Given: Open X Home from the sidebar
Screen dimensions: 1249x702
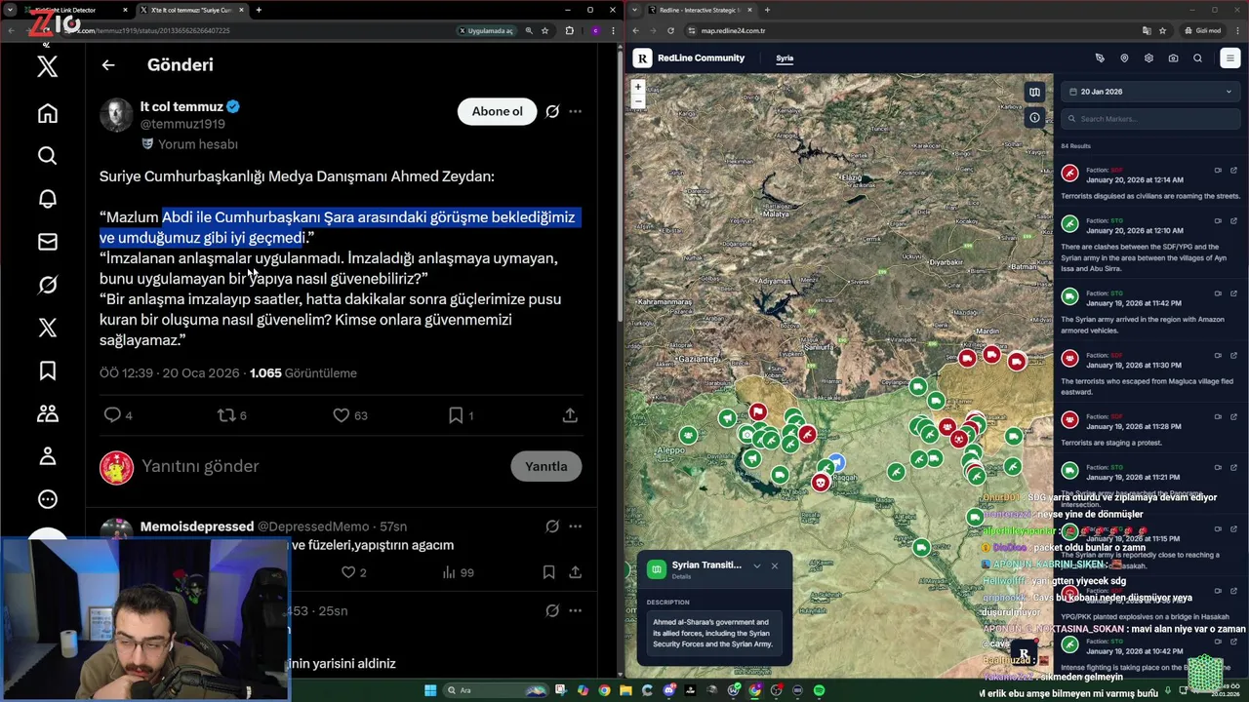Looking at the screenshot, I should click(x=47, y=113).
